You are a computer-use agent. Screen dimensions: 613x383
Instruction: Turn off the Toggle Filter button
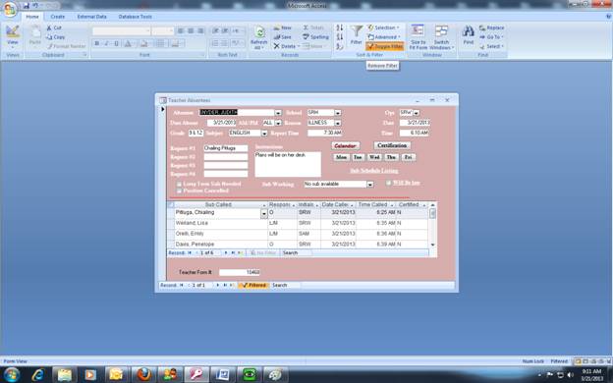pos(385,46)
